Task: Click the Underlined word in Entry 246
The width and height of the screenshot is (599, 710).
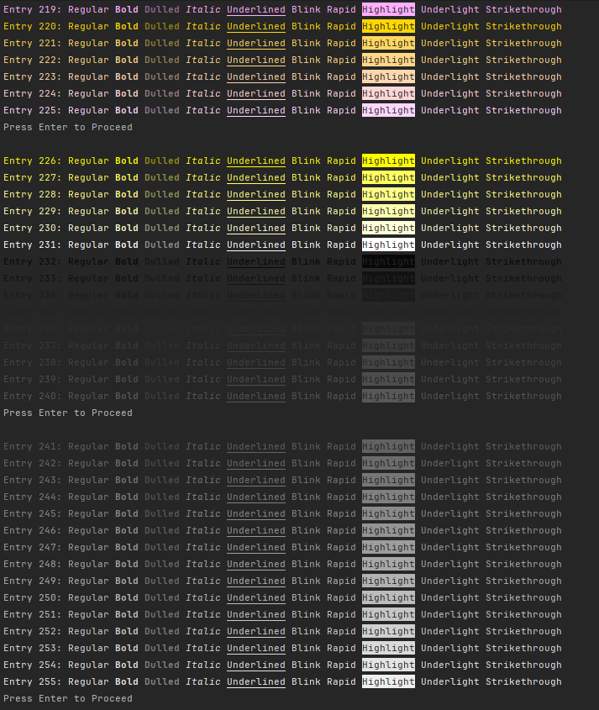Action: pos(255,530)
